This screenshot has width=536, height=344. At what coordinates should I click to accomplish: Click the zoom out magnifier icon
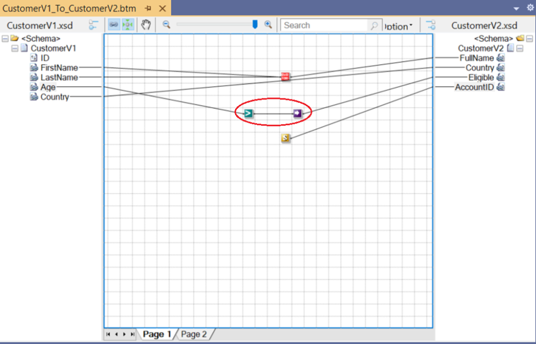166,25
